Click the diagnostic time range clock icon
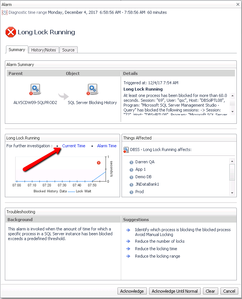Screen dimensions: 242x299 tap(5, 12)
